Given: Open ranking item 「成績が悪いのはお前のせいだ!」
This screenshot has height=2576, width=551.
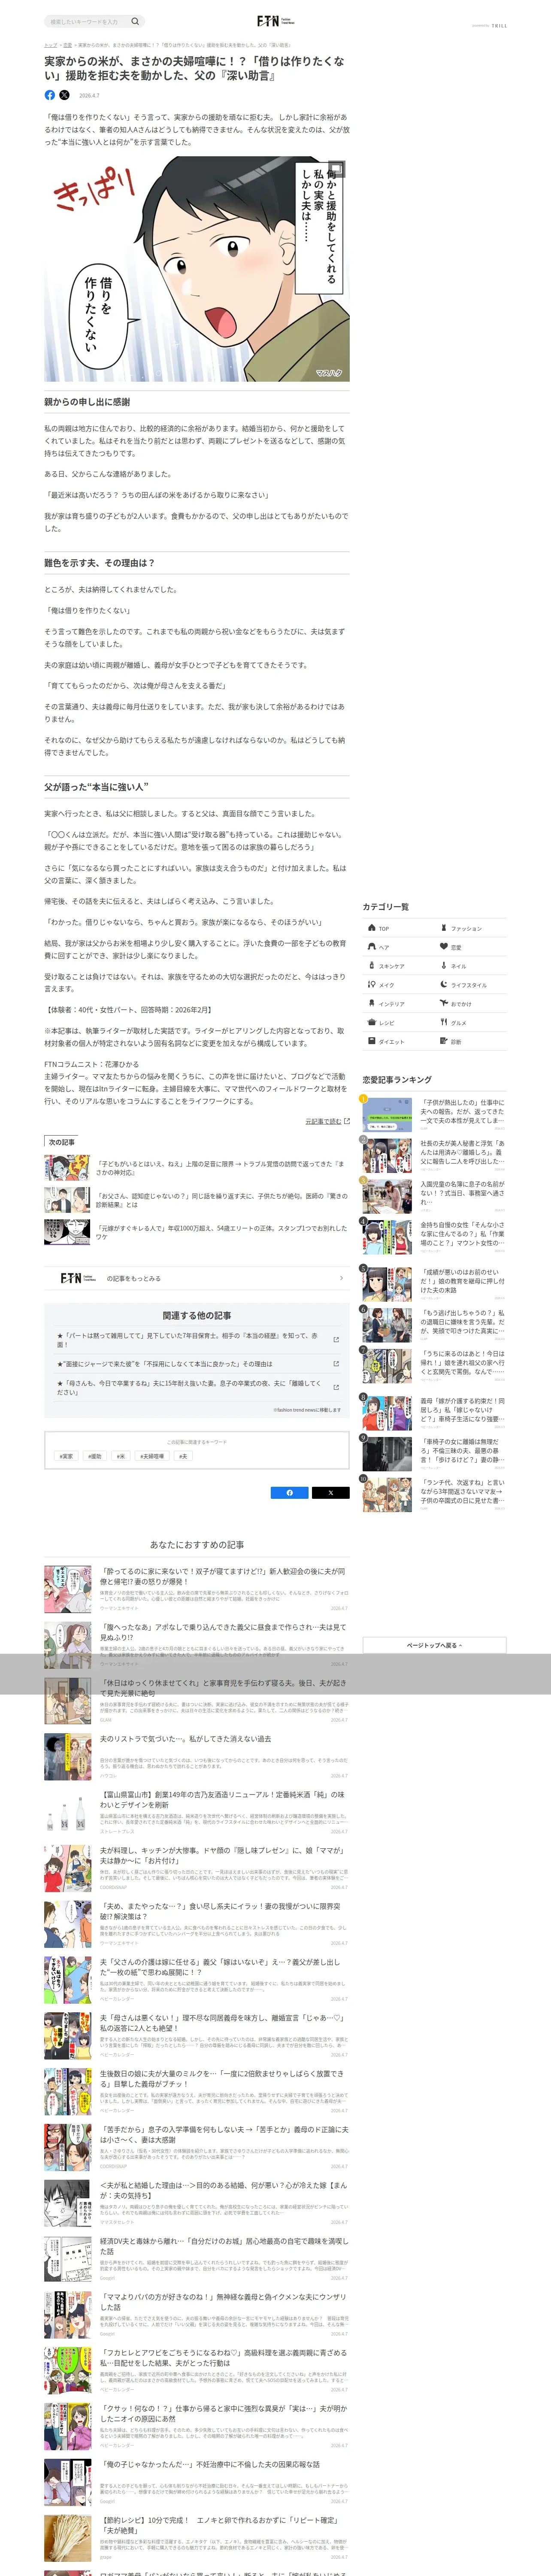Looking at the screenshot, I should 433,1284.
